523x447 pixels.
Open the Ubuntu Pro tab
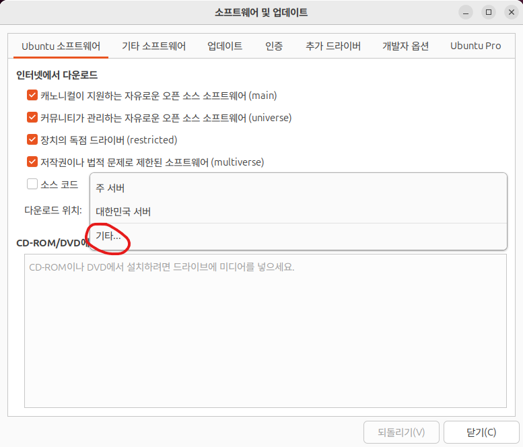[x=476, y=46]
